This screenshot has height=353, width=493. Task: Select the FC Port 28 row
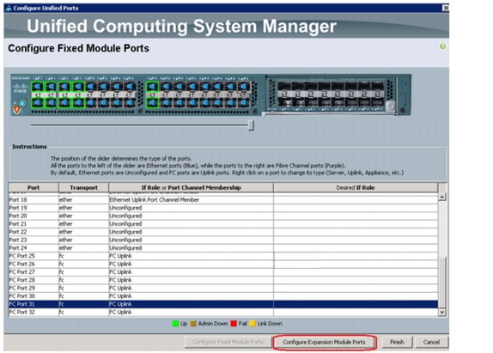pos(223,280)
